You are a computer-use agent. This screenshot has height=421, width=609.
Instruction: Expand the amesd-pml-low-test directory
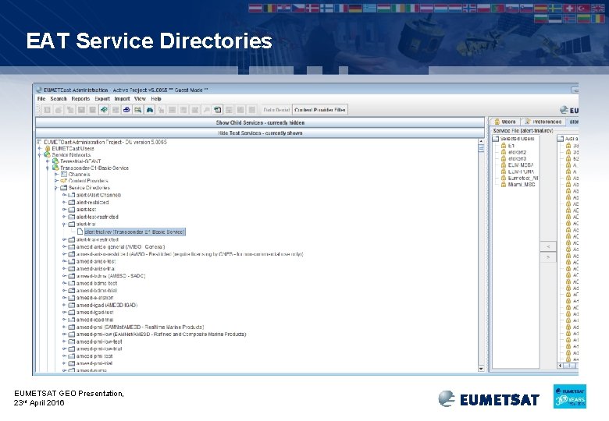pos(64,341)
